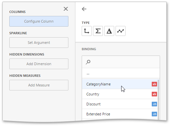The image size is (171, 127).
Task: Click the binding list scrollbar
Action: [x=158, y=100]
